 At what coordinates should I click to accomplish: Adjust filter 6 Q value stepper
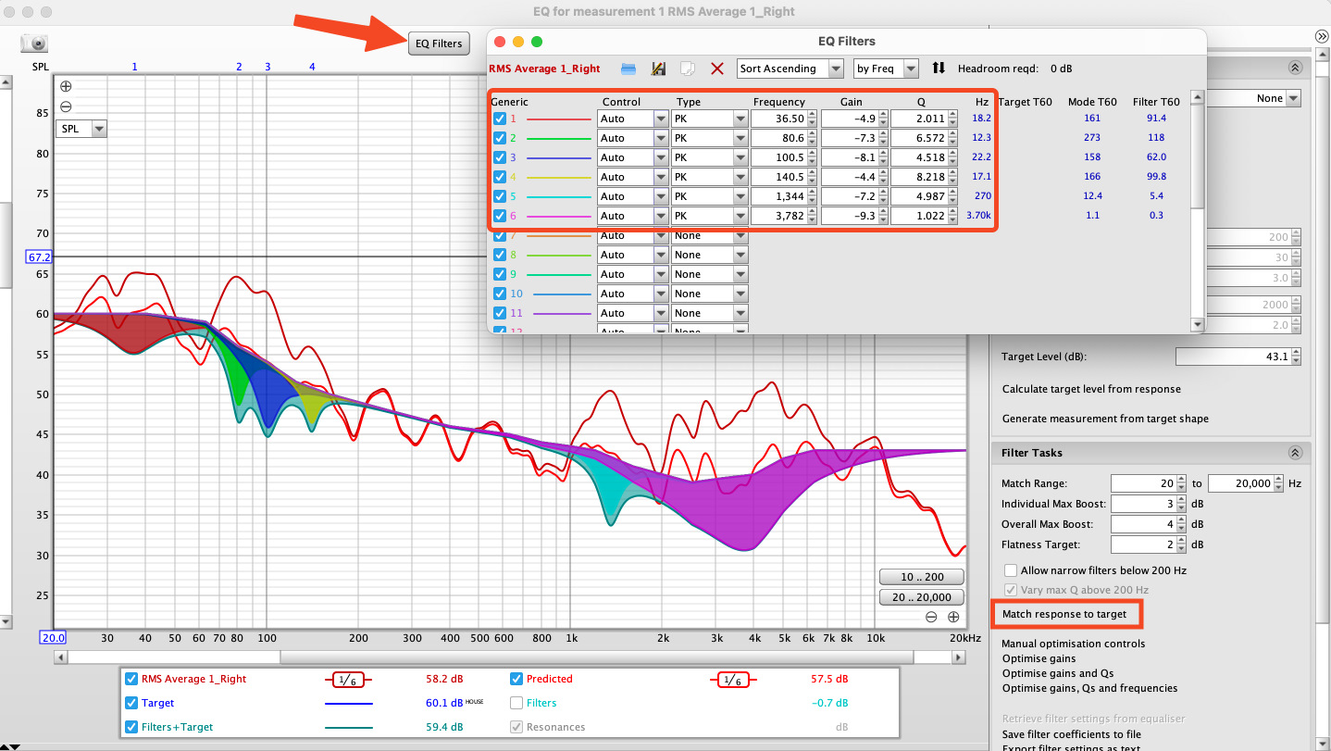[952, 216]
